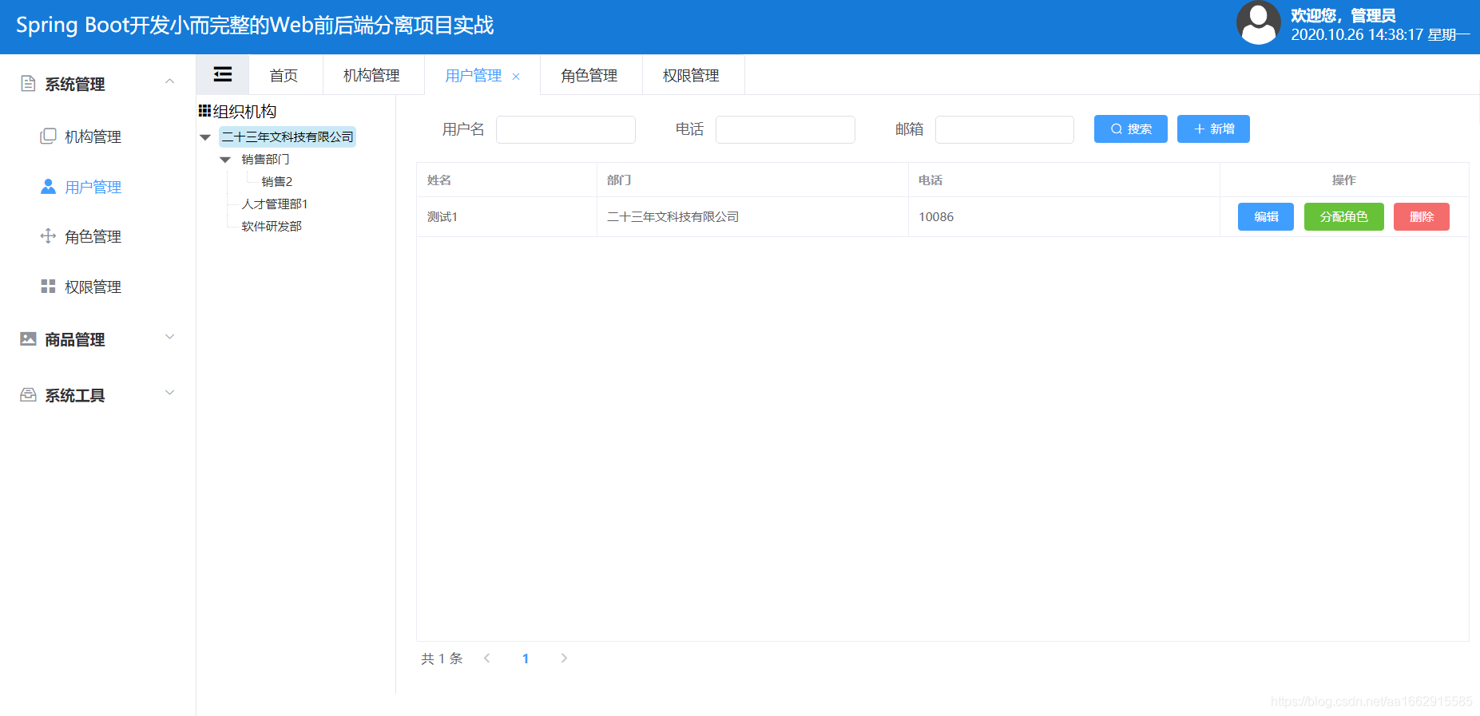Screen dimensions: 1480x716
Task: Click 分配角色 for user 测试1
Action: pyautogui.click(x=1344, y=216)
